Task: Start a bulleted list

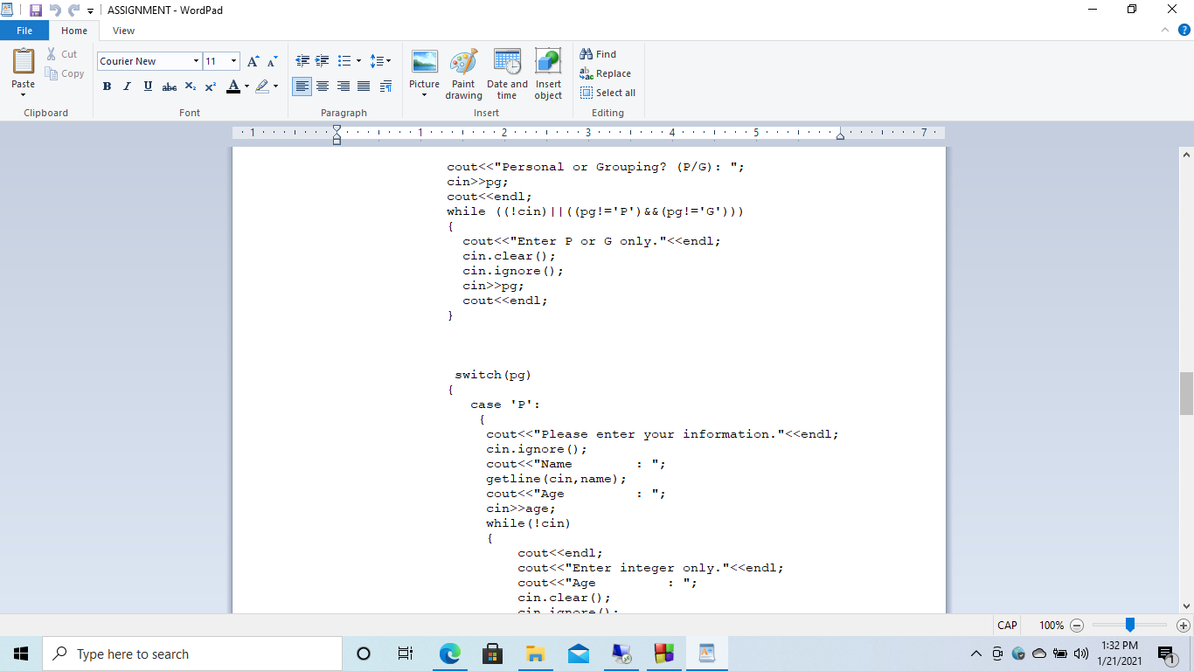Action: coord(344,61)
